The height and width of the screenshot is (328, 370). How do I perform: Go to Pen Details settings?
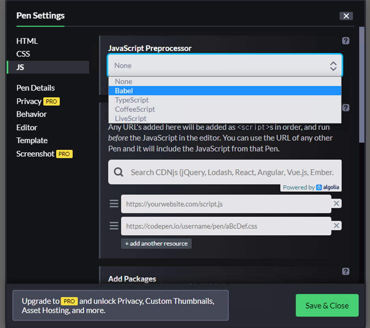(35, 88)
